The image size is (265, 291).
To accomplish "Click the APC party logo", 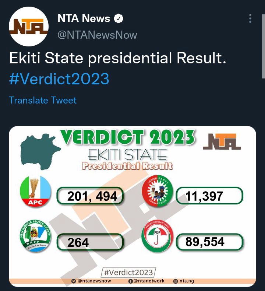I will click(x=35, y=191).
